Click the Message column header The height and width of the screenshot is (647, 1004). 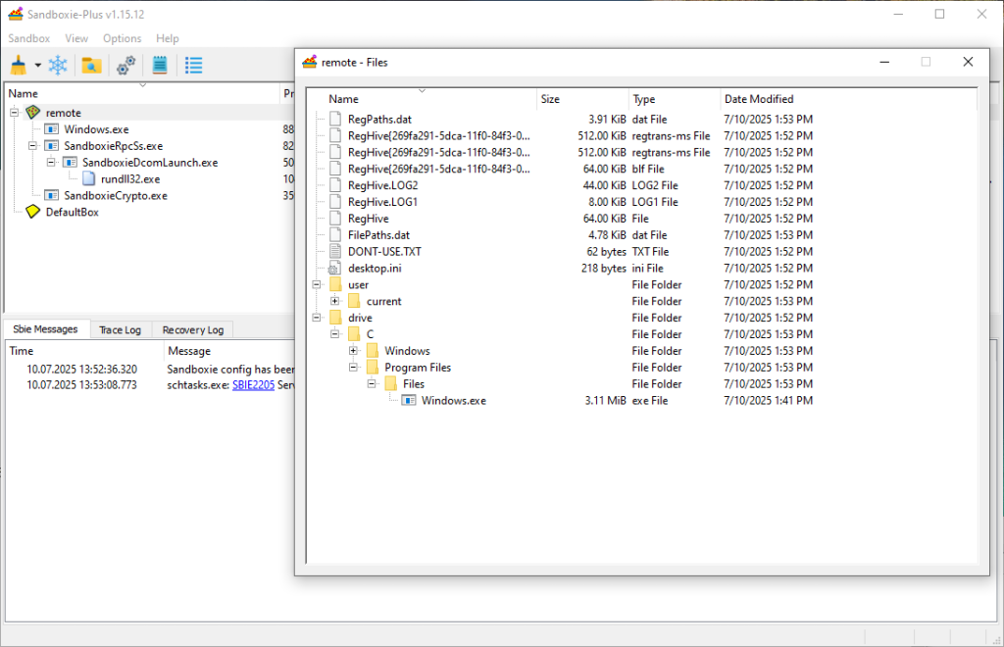(x=229, y=351)
